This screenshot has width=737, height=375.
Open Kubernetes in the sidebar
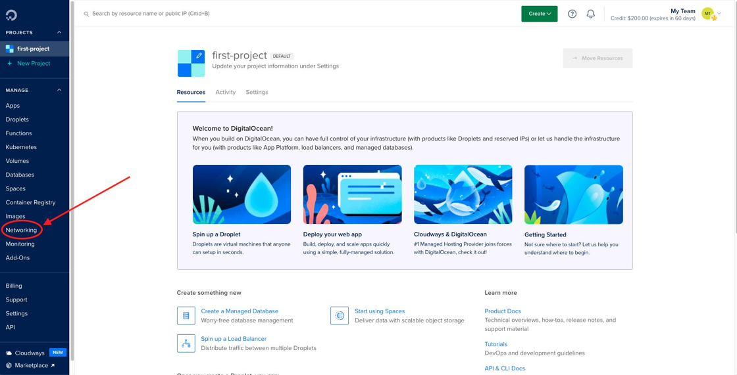click(21, 147)
